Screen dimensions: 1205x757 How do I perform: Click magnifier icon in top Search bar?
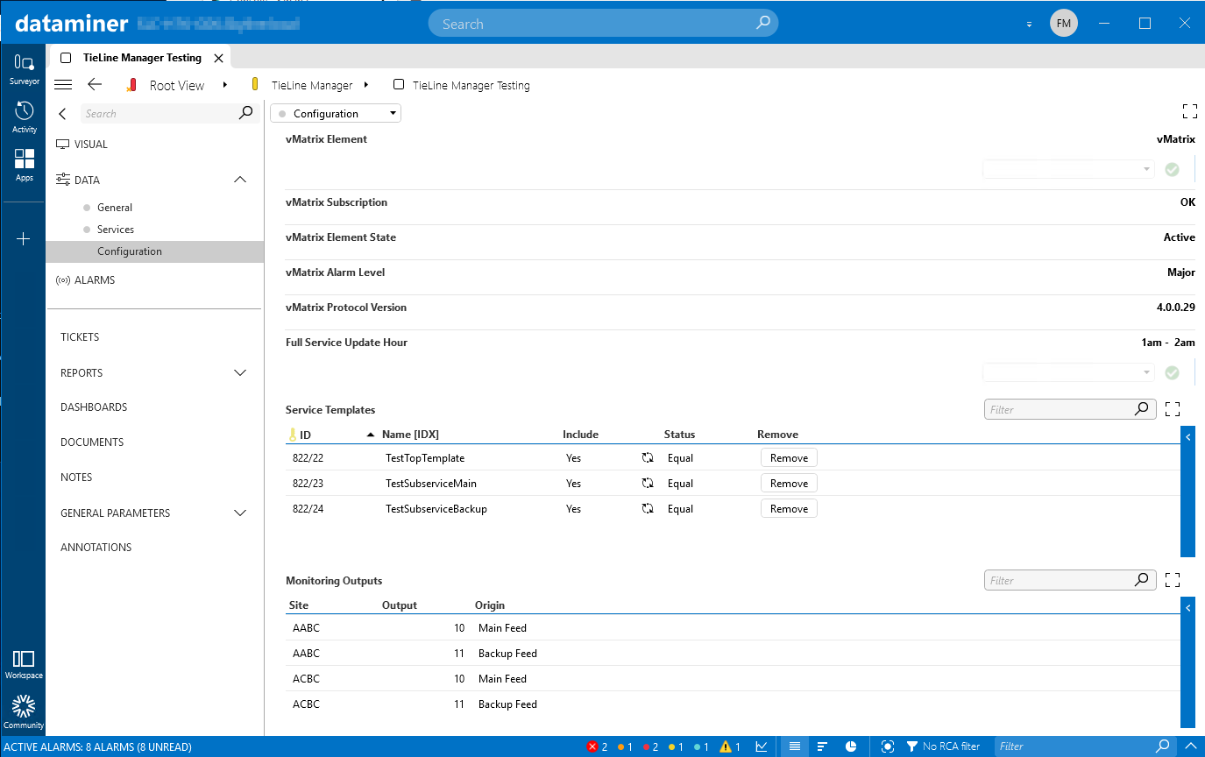tap(763, 24)
